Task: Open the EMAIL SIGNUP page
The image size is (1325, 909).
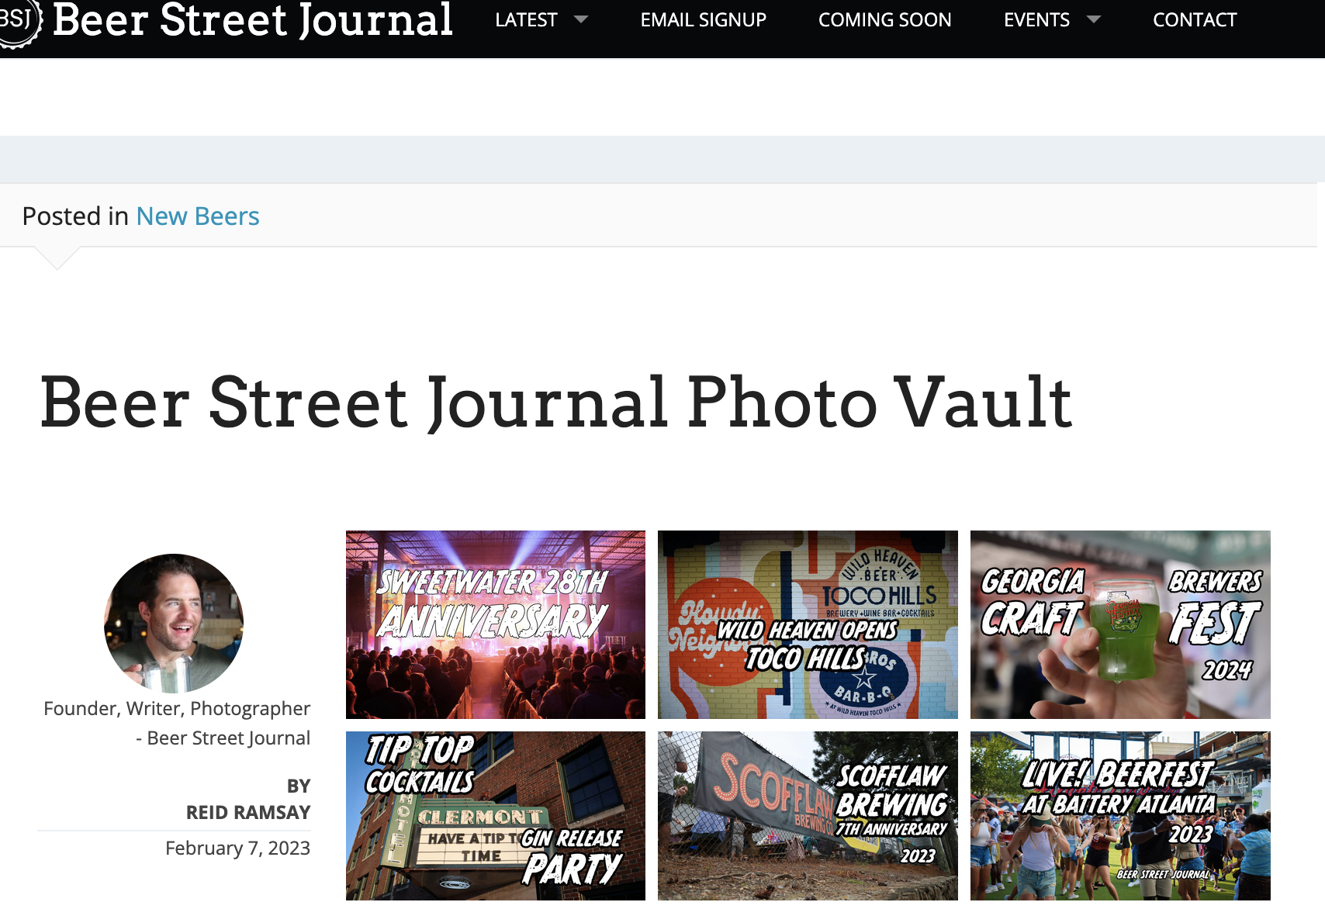Action: [x=704, y=20]
